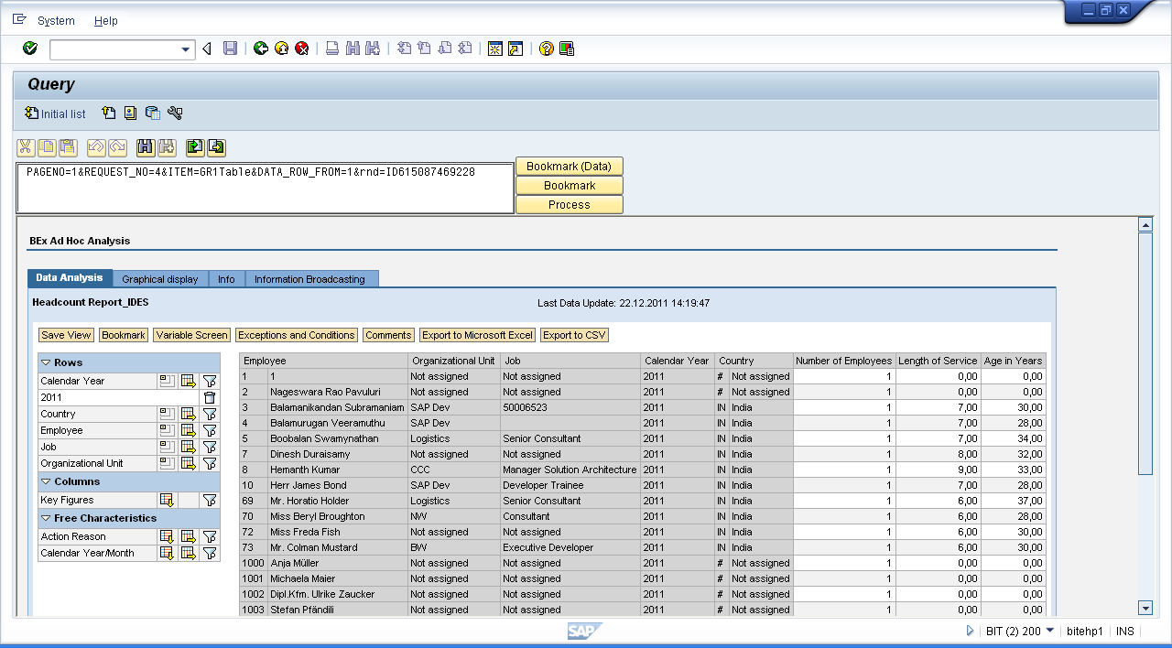Click the red Cancel icon

click(301, 49)
